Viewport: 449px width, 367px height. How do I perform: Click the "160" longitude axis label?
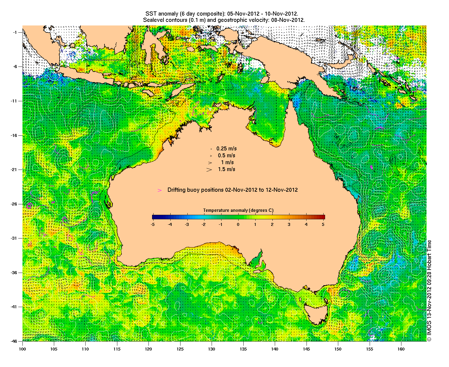point(401,349)
